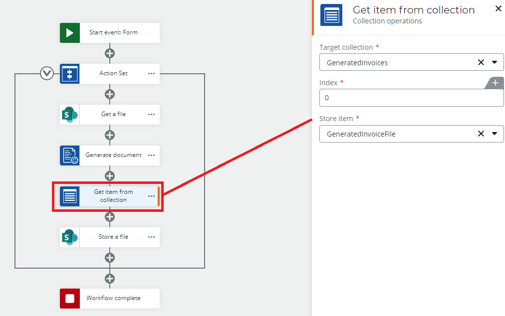Expand the Target collection dropdown arrow
Image resolution: width=505 pixels, height=316 pixels.
click(x=494, y=63)
